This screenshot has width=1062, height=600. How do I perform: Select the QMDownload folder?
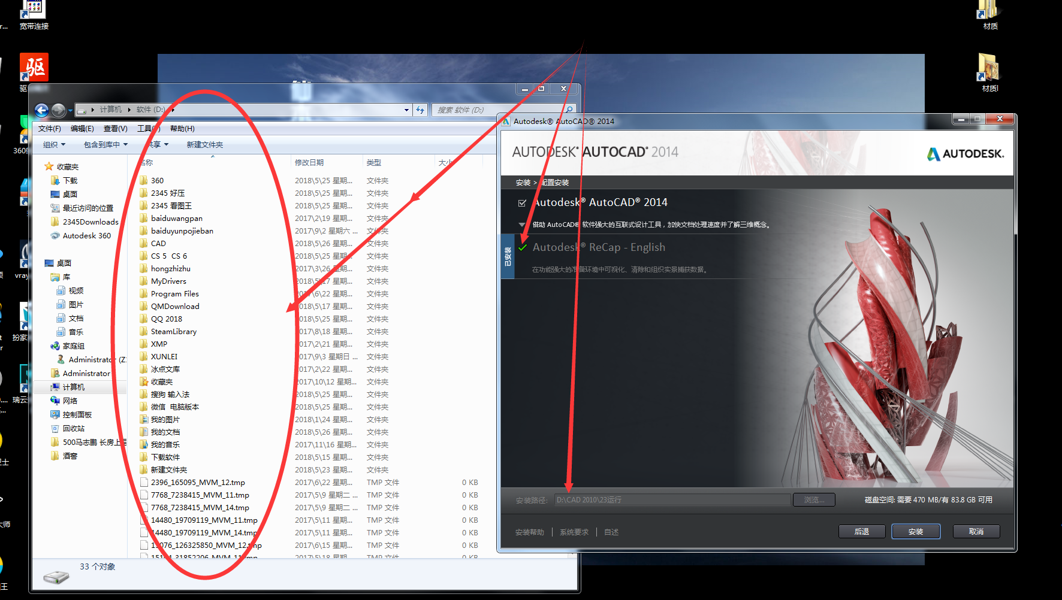point(175,306)
